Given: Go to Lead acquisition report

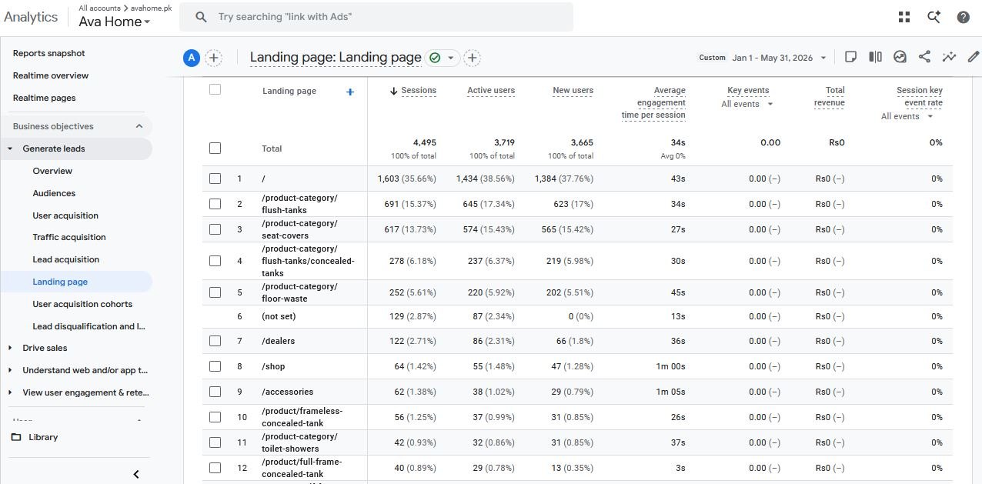Looking at the screenshot, I should (x=65, y=259).
